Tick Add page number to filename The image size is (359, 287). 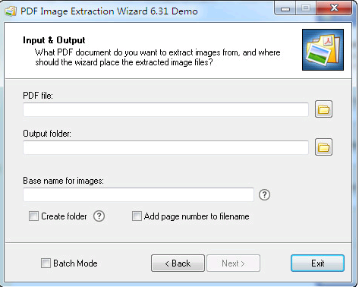point(137,216)
